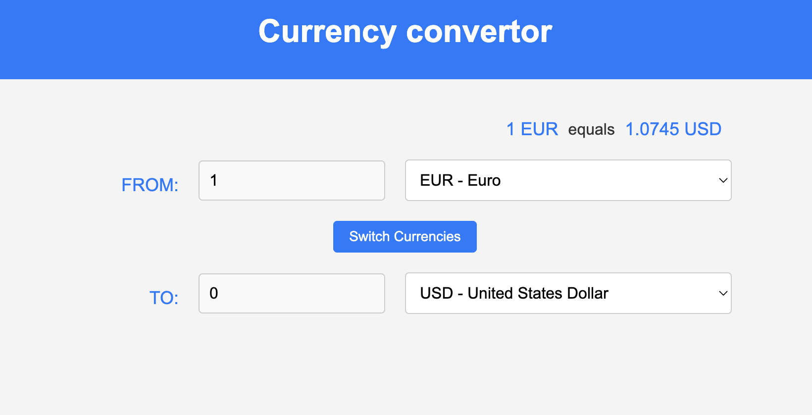
Task: Open the USD - United States Dollar dropdown
Action: (x=568, y=293)
